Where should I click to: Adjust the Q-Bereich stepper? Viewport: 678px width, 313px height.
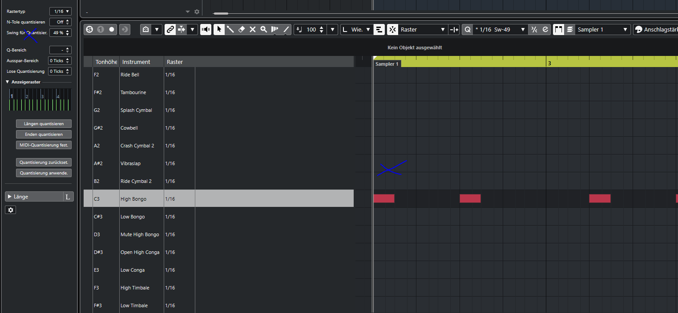68,50
